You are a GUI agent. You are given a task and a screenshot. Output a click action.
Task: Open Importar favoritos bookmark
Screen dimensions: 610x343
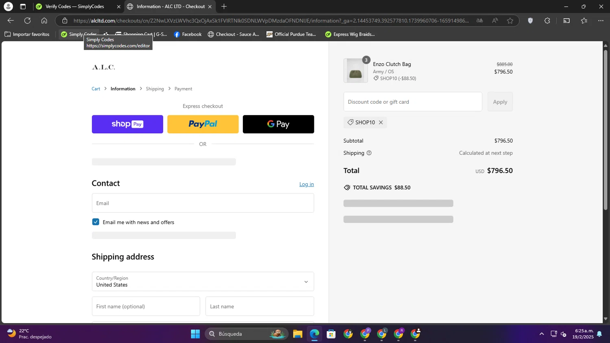(x=27, y=34)
